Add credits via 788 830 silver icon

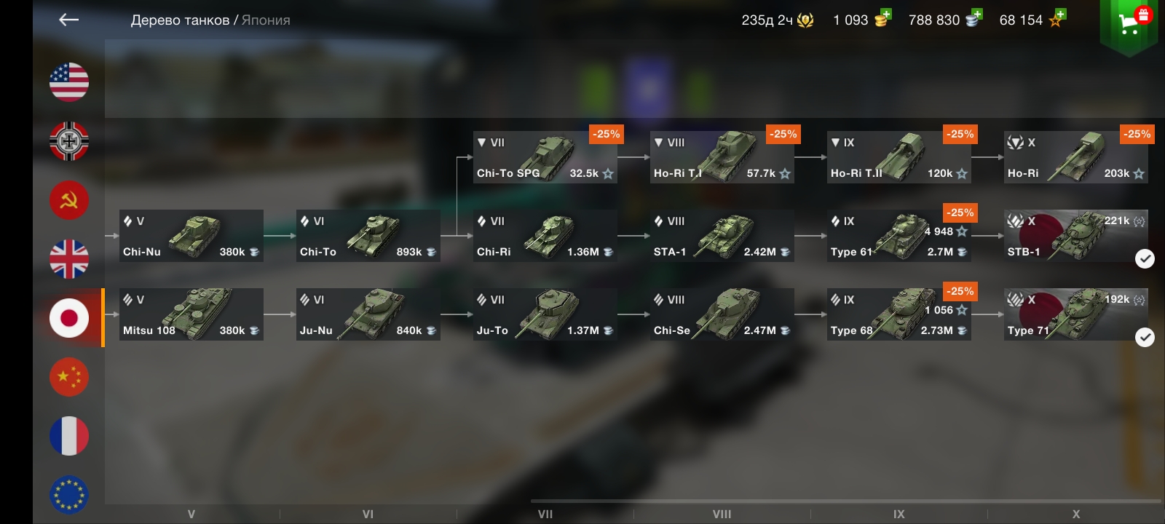[974, 18]
